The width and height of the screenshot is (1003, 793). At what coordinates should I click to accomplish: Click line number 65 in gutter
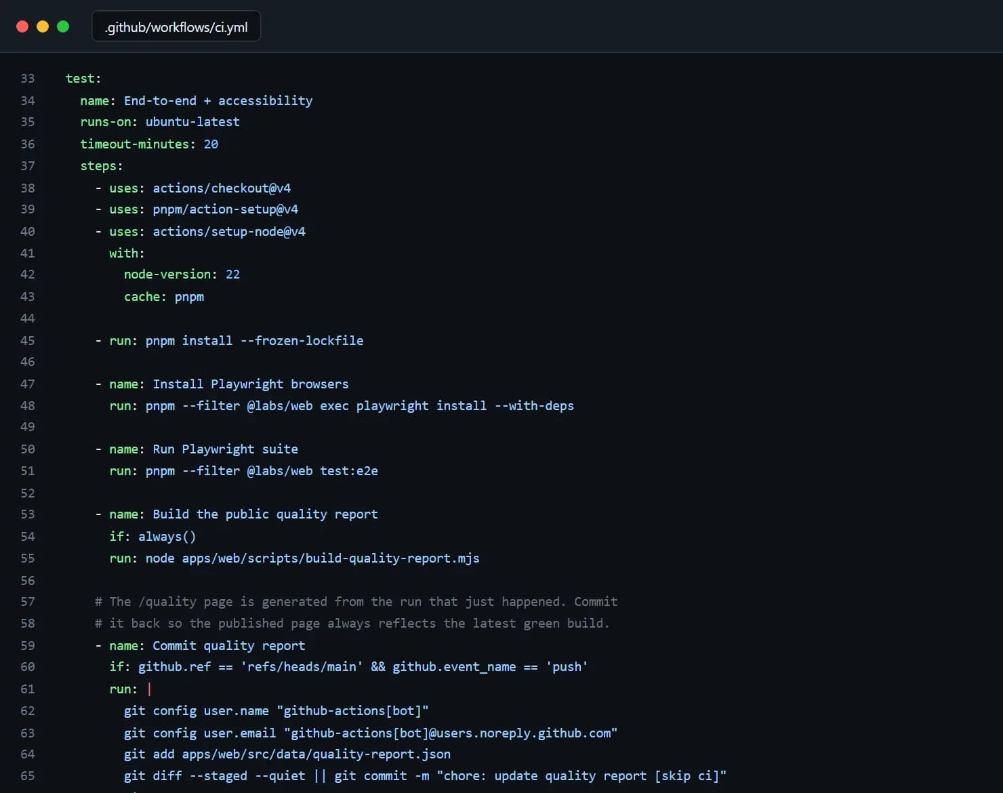[x=28, y=776]
